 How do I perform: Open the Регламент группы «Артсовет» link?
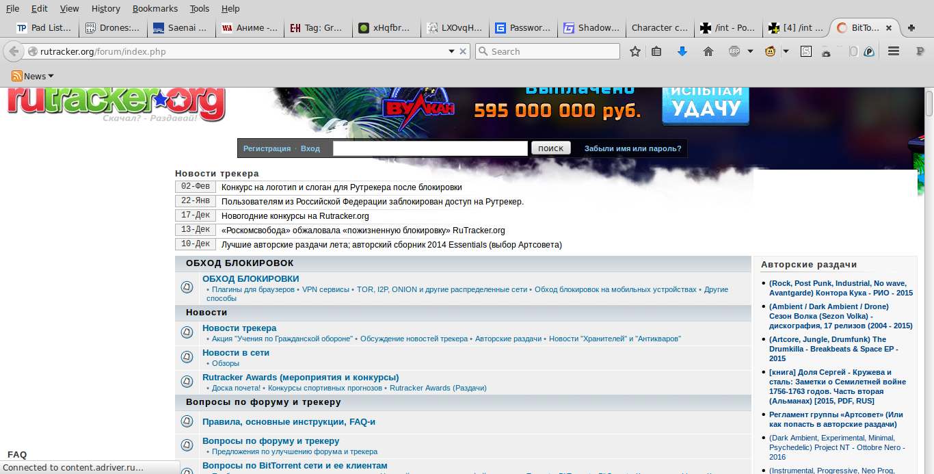click(836, 419)
